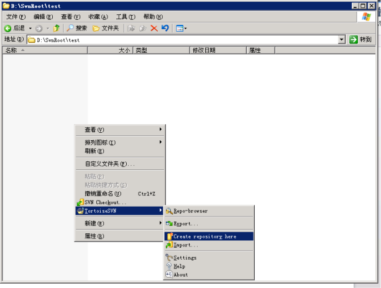
Task: Expand View (查看) submenu in context menu
Action: click(x=120, y=130)
